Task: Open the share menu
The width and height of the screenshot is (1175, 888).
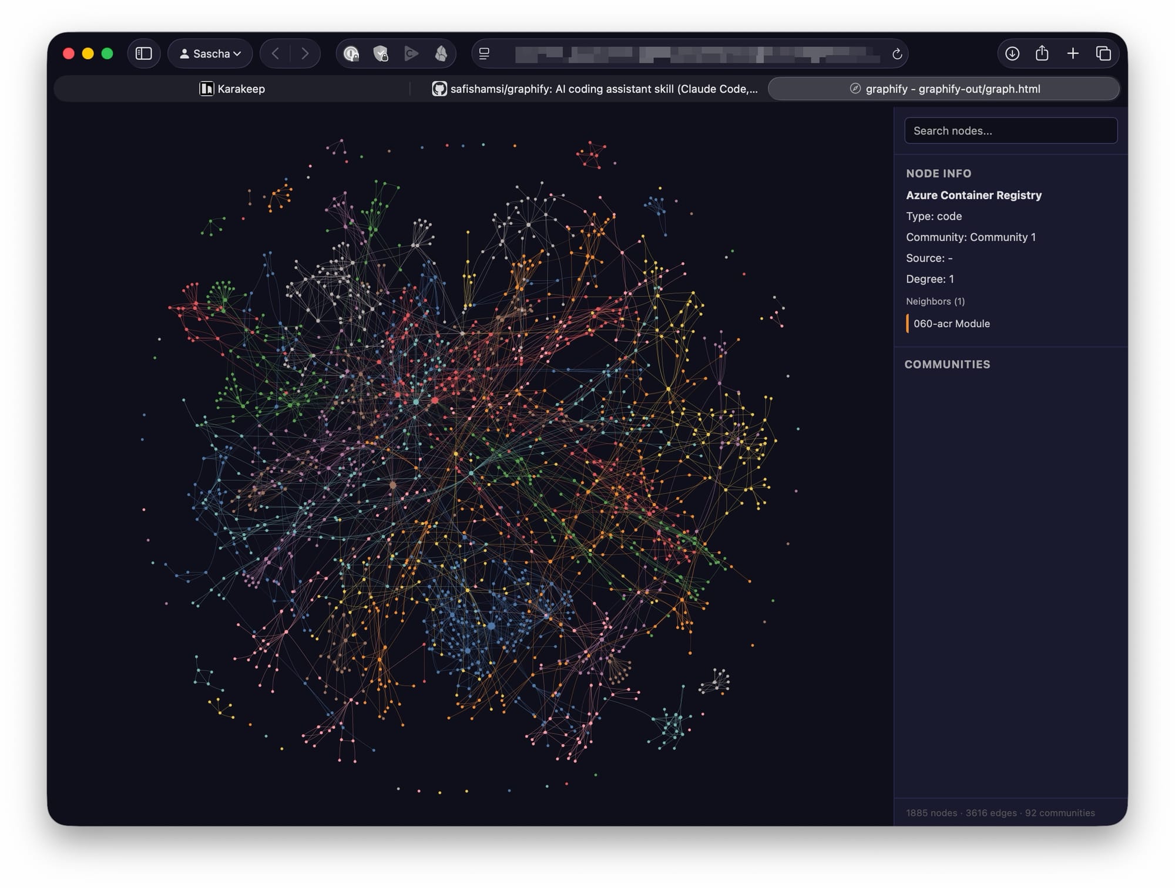Action: point(1042,53)
